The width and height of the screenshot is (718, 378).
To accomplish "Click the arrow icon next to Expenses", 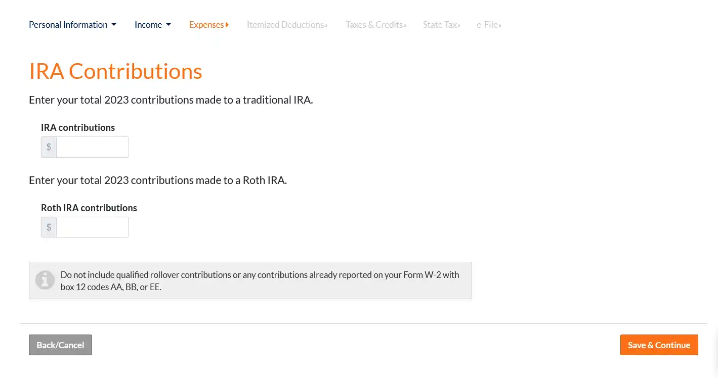I will point(227,25).
